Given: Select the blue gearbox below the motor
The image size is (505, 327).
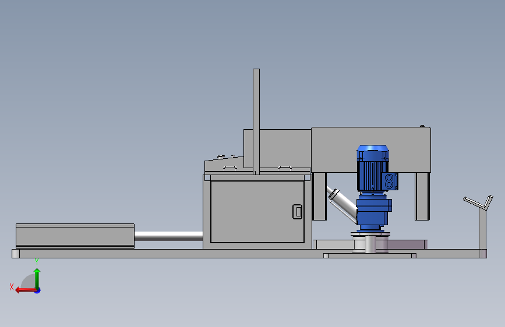Looking at the screenshot, I should [x=373, y=211].
